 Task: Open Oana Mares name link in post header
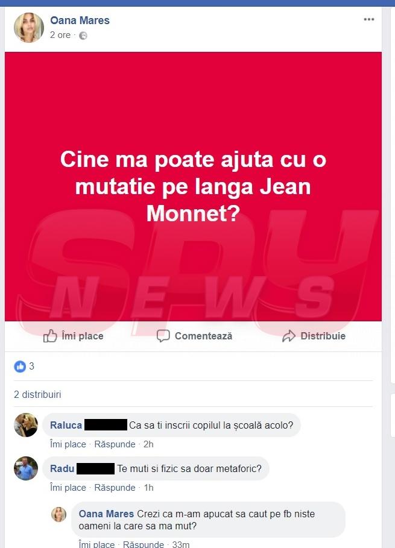(x=80, y=20)
